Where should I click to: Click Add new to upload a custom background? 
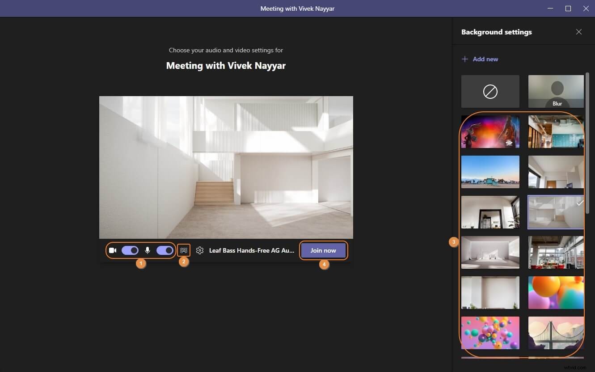[x=485, y=59]
